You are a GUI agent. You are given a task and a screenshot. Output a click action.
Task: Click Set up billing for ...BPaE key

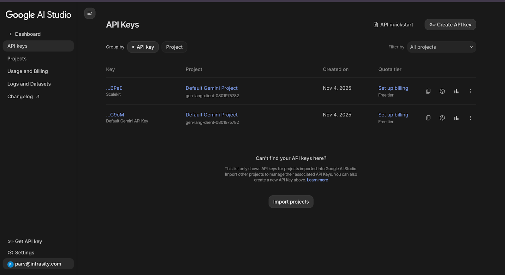tap(393, 88)
